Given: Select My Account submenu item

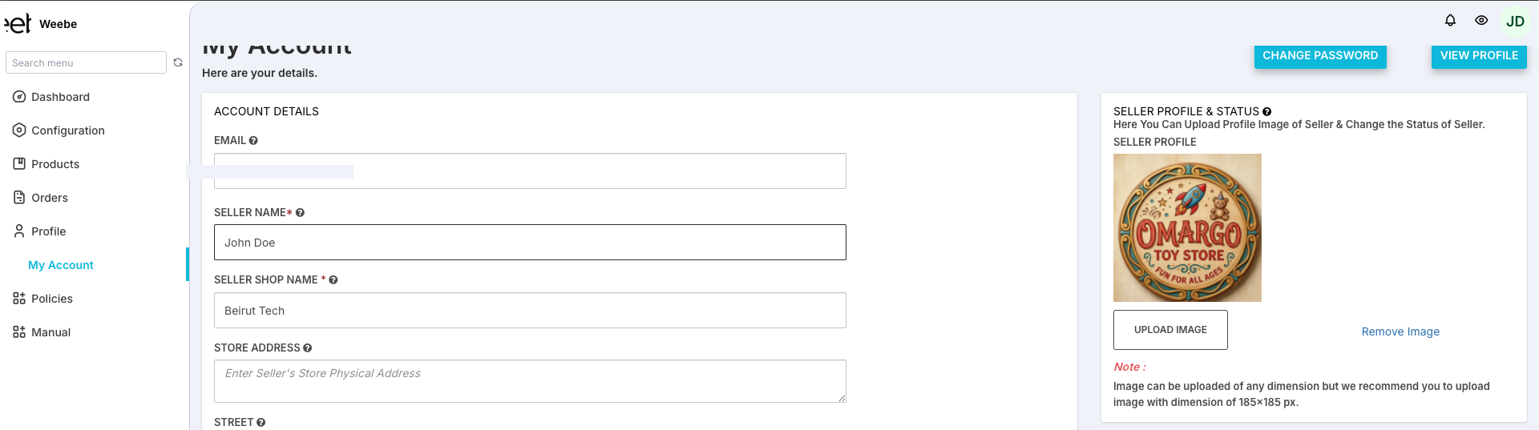Looking at the screenshot, I should [61, 265].
